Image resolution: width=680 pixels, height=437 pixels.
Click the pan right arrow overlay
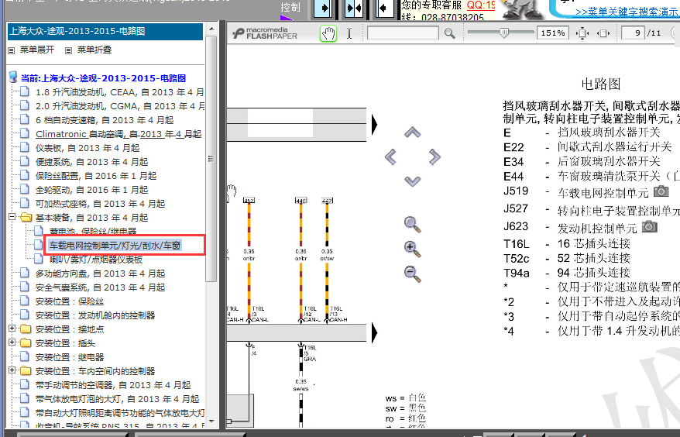[x=434, y=157]
